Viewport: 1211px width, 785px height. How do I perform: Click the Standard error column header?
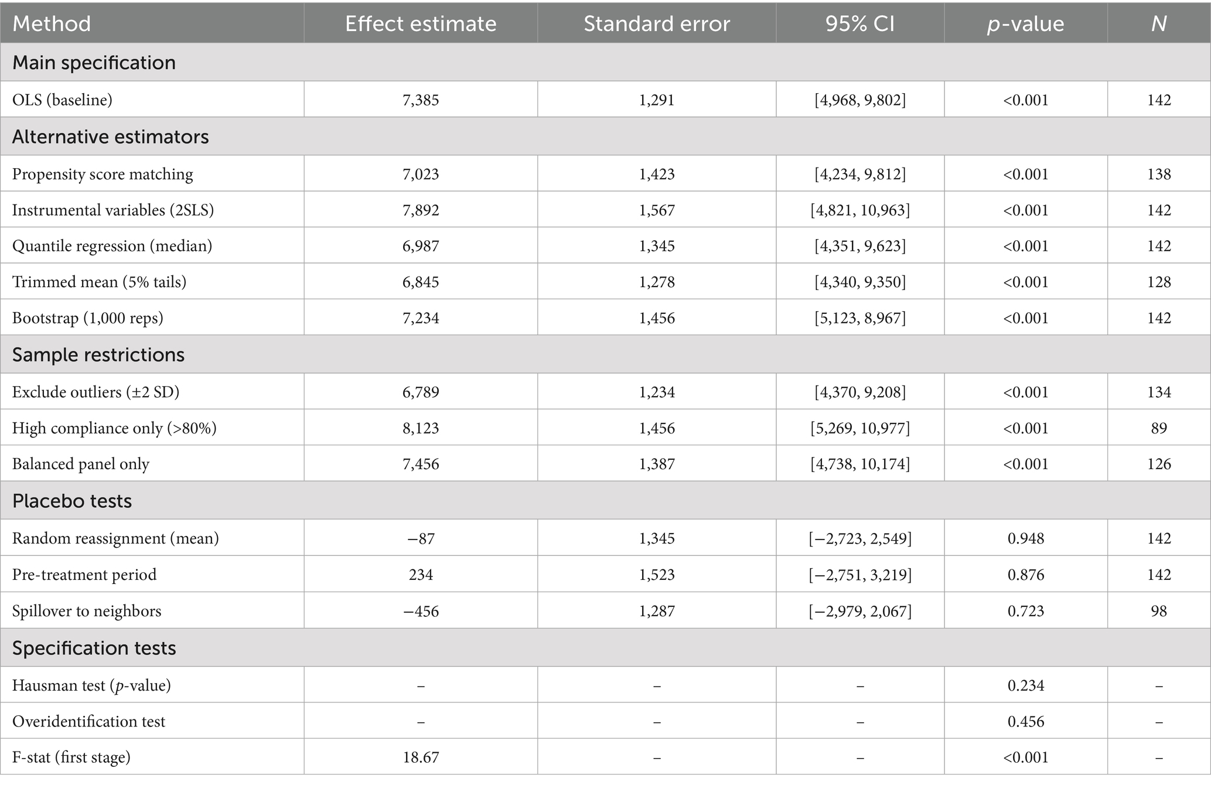click(657, 24)
